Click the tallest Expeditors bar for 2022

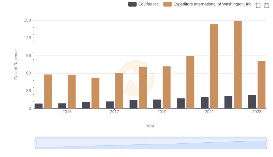(x=238, y=65)
